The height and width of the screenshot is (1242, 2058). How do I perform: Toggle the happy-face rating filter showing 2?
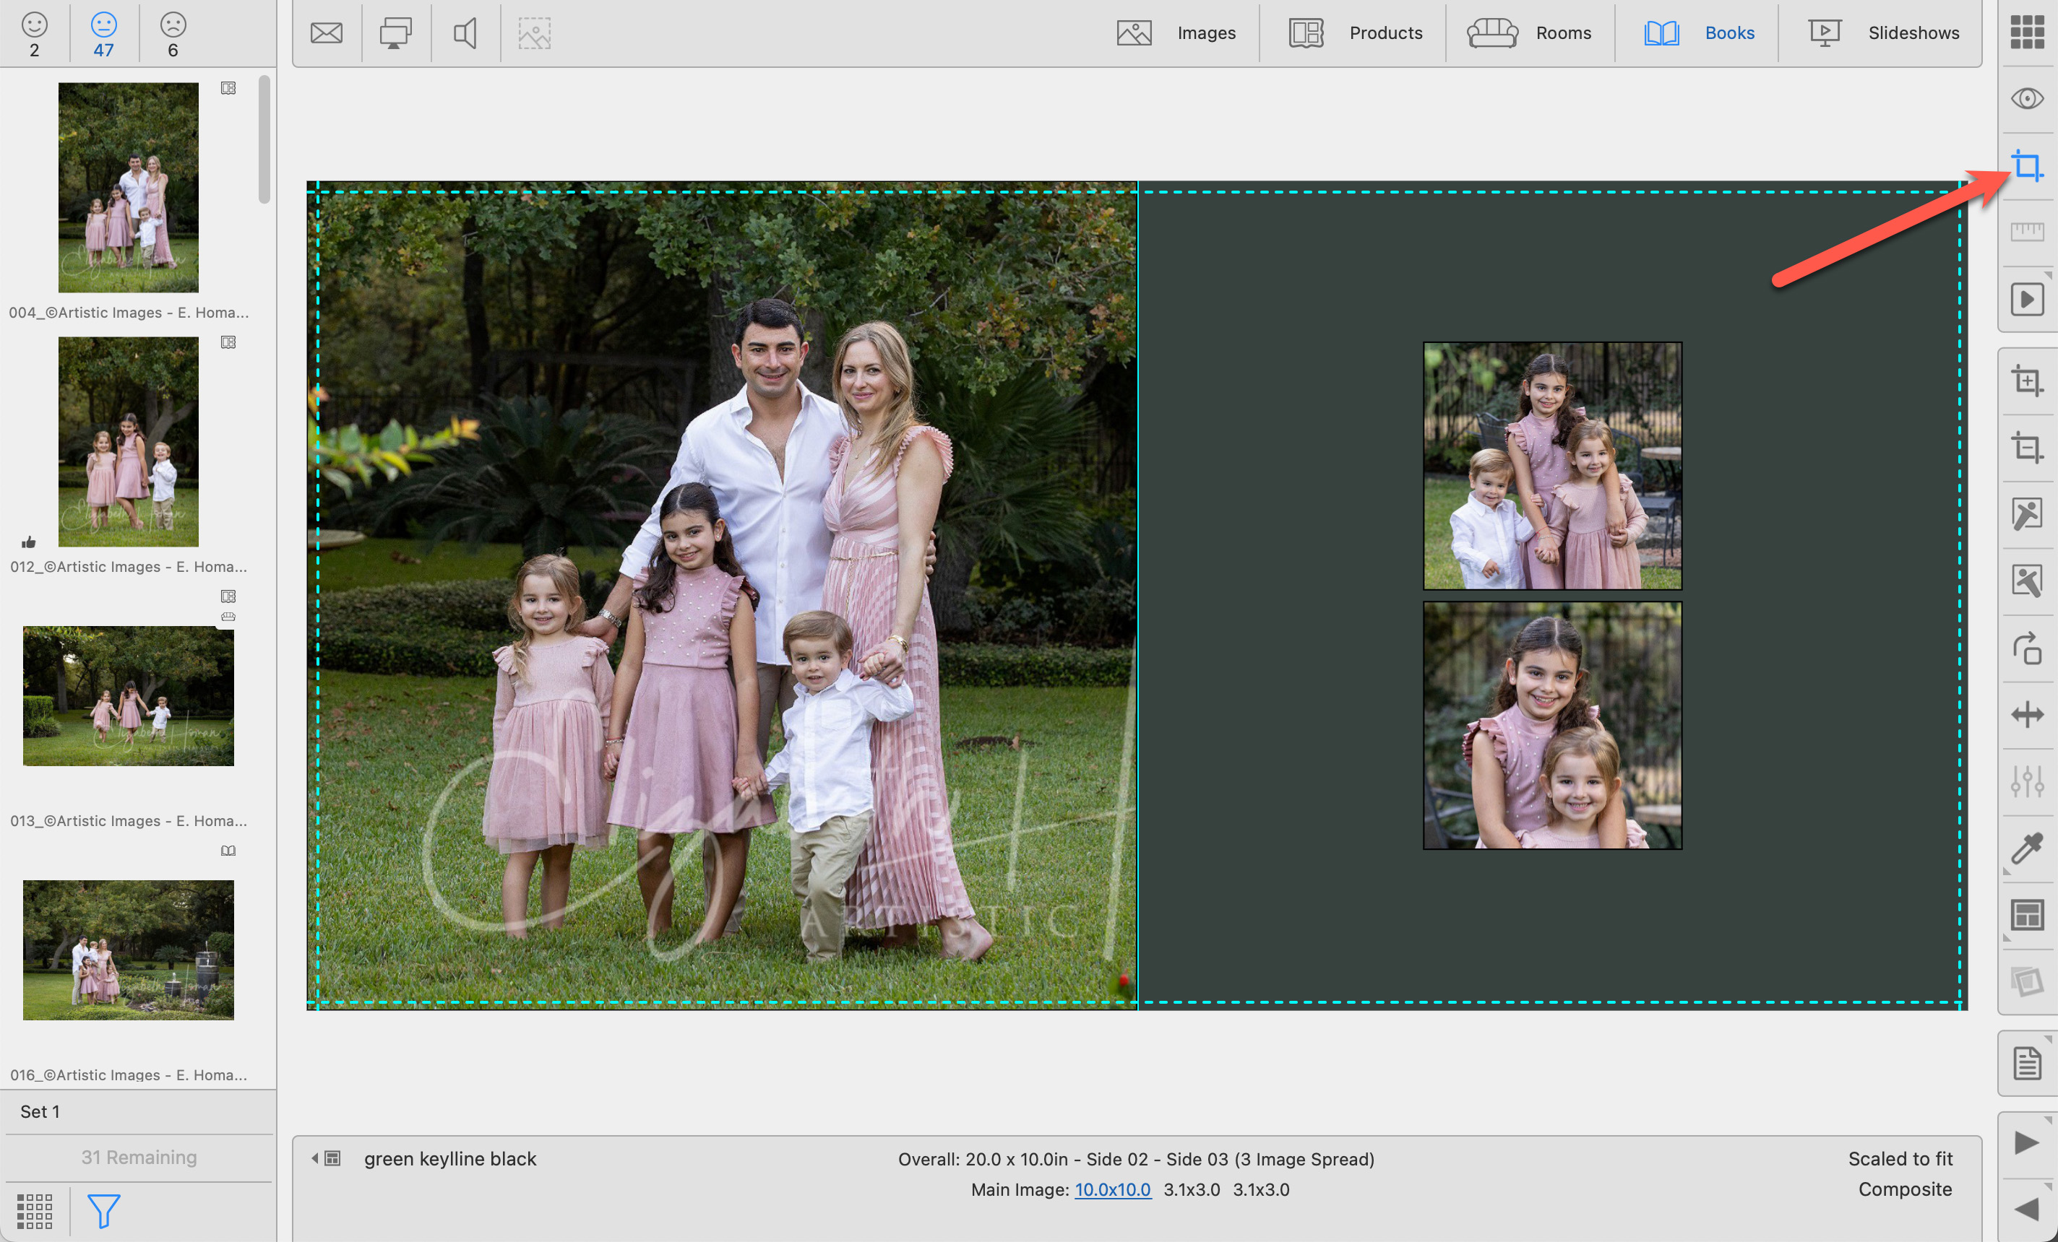pyautogui.click(x=34, y=33)
